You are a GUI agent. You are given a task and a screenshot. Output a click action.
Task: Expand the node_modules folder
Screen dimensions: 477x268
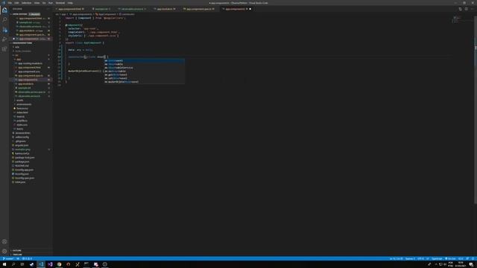23,51
